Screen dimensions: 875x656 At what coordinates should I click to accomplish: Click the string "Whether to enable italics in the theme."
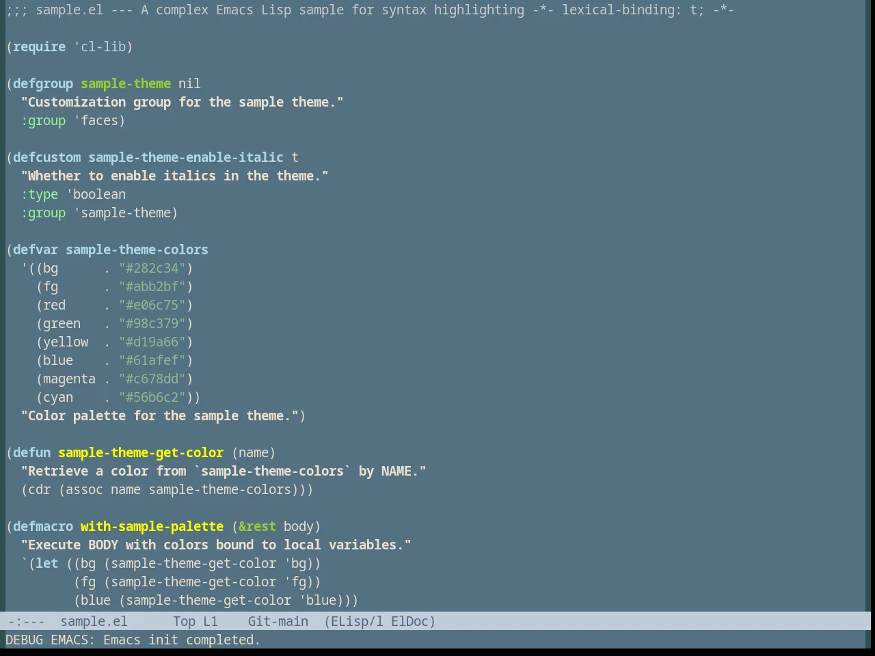point(174,176)
